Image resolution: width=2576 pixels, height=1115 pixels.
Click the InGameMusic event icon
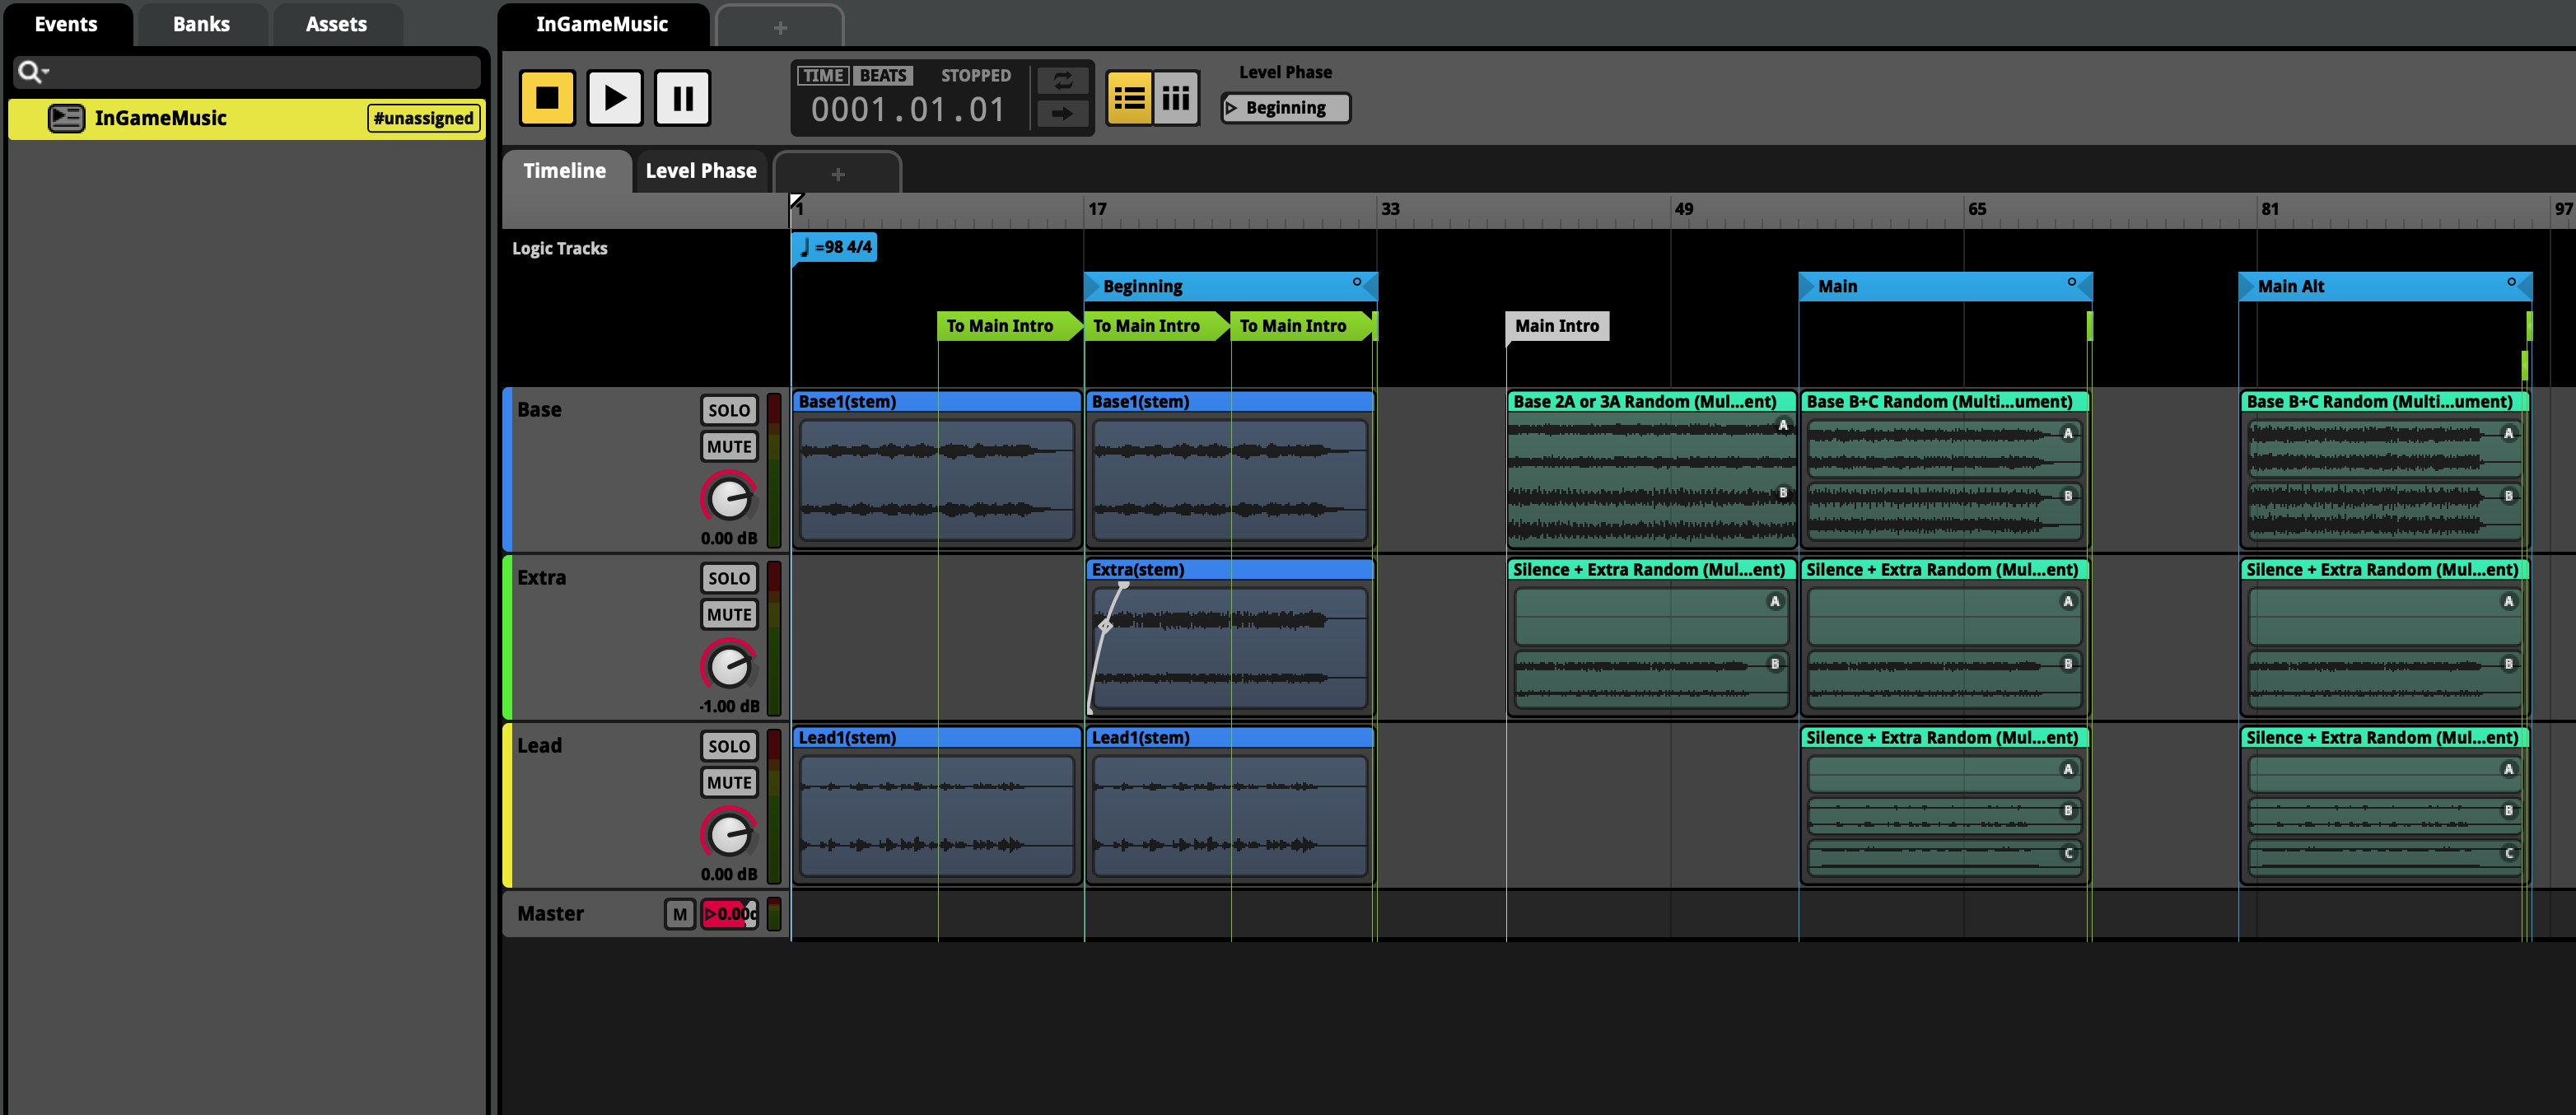[x=66, y=118]
